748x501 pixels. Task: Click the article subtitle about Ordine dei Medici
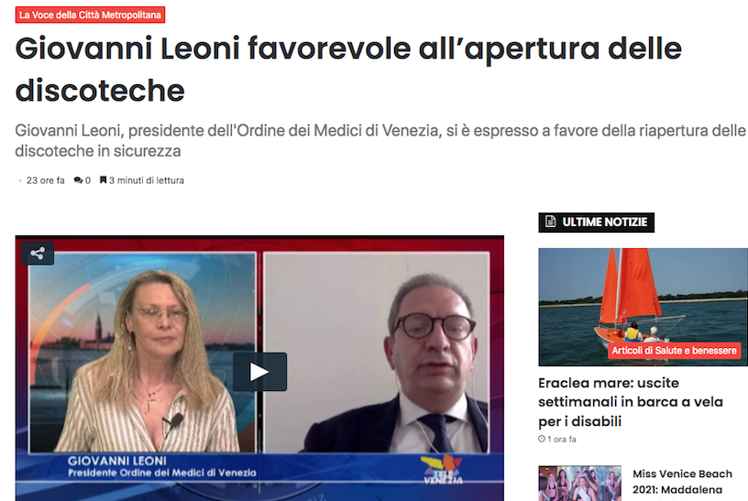click(x=380, y=141)
